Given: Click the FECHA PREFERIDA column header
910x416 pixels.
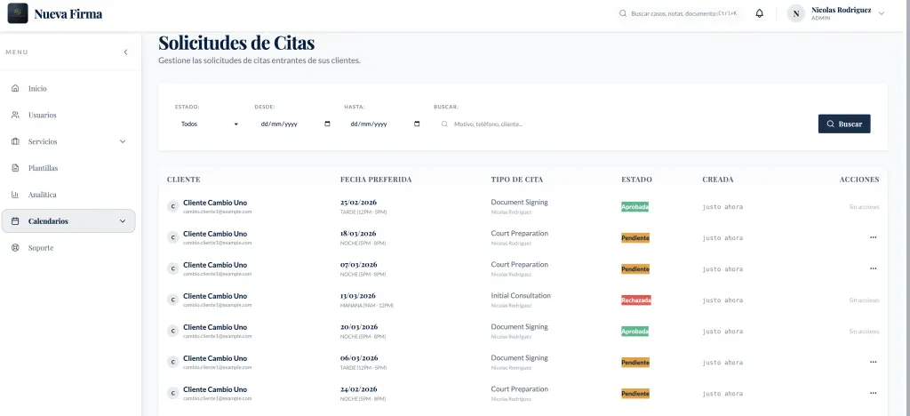Looking at the screenshot, I should tap(376, 180).
